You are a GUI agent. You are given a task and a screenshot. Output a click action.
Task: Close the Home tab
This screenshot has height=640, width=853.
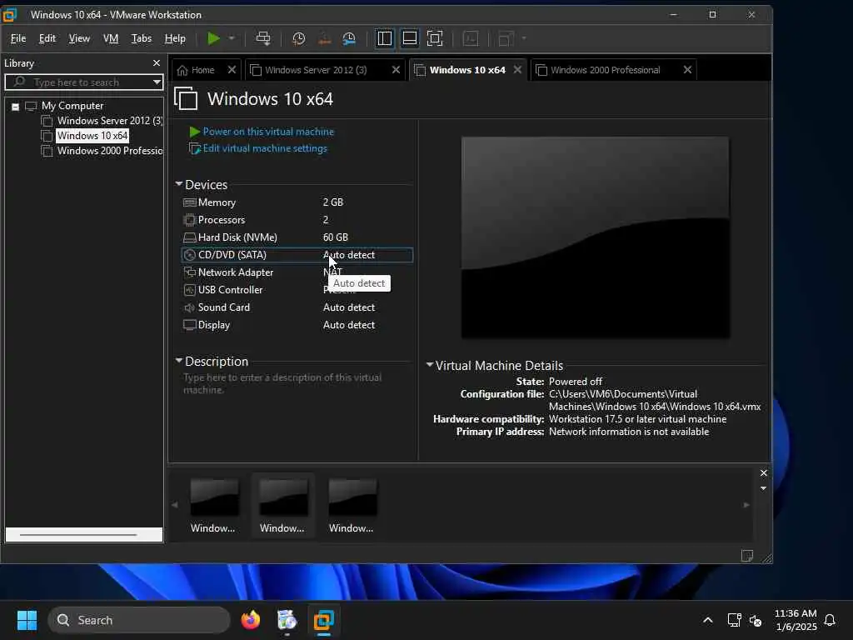(x=232, y=70)
